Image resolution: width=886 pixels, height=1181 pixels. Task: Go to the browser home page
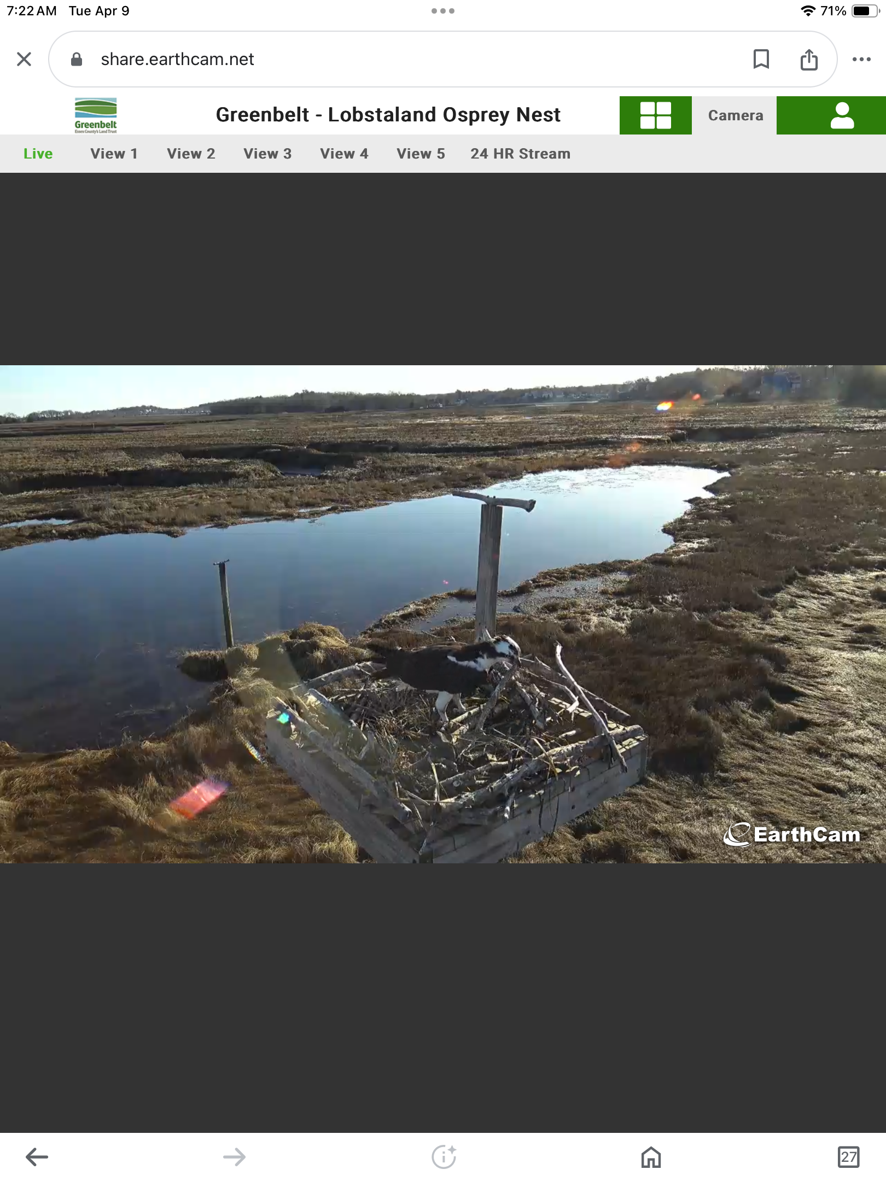[651, 1157]
